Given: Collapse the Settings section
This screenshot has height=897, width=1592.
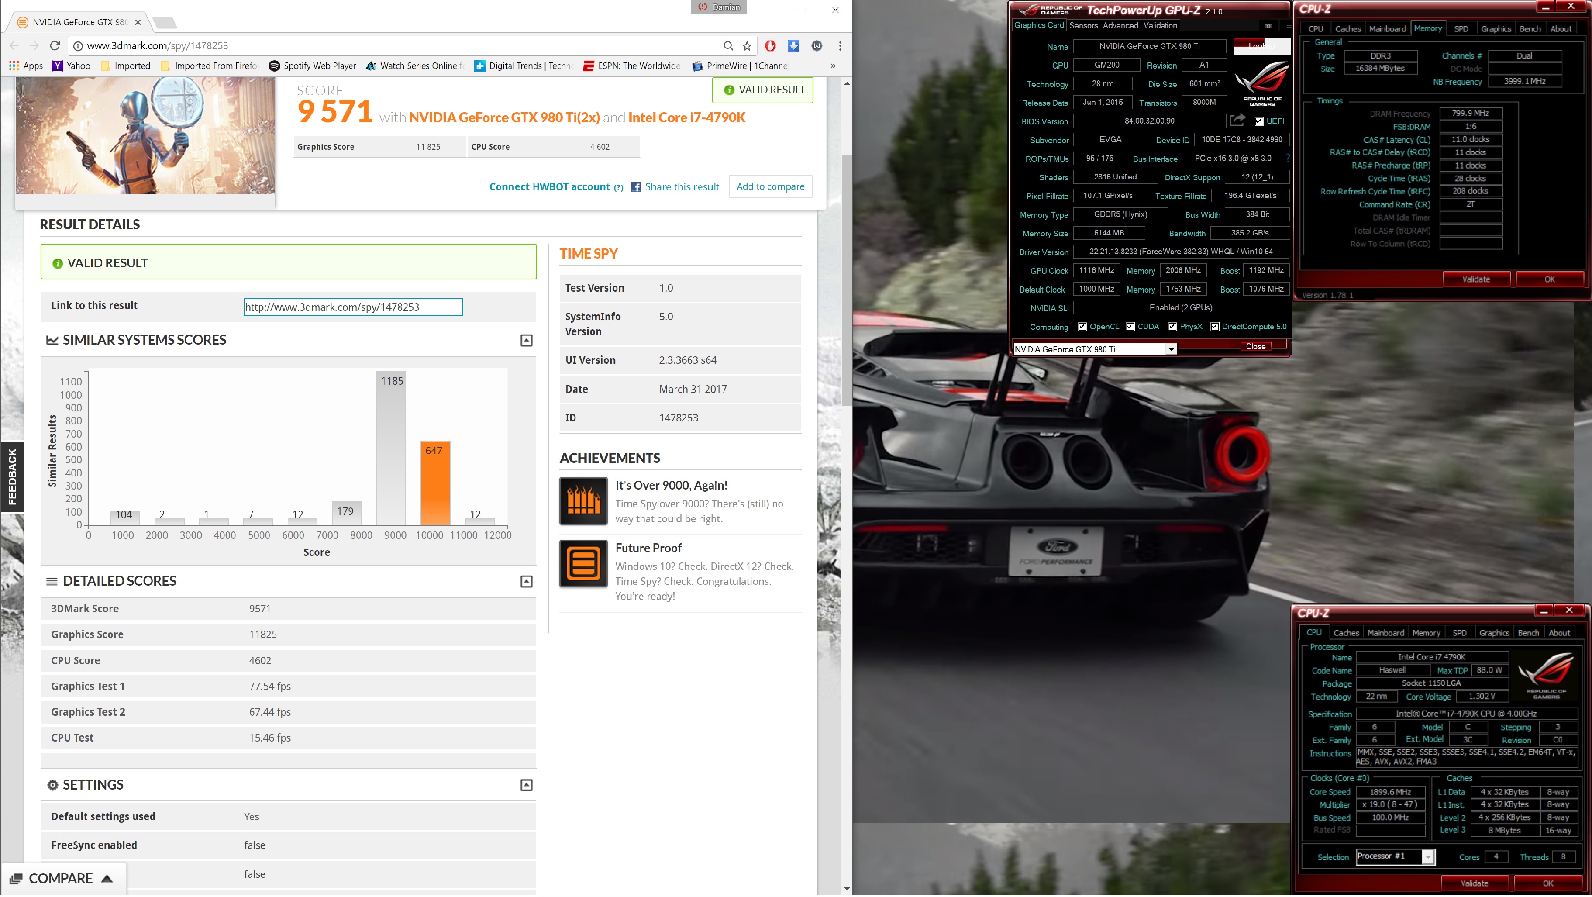Looking at the screenshot, I should (526, 785).
